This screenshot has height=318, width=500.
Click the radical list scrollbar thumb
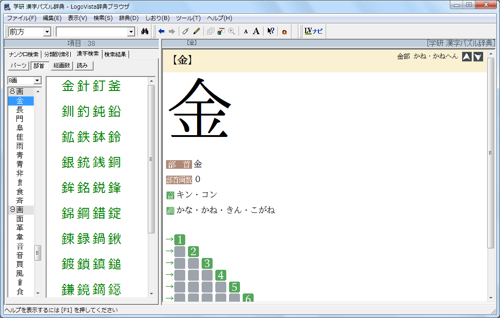coord(37,253)
